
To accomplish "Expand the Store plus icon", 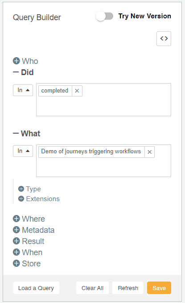I will coord(16,263).
